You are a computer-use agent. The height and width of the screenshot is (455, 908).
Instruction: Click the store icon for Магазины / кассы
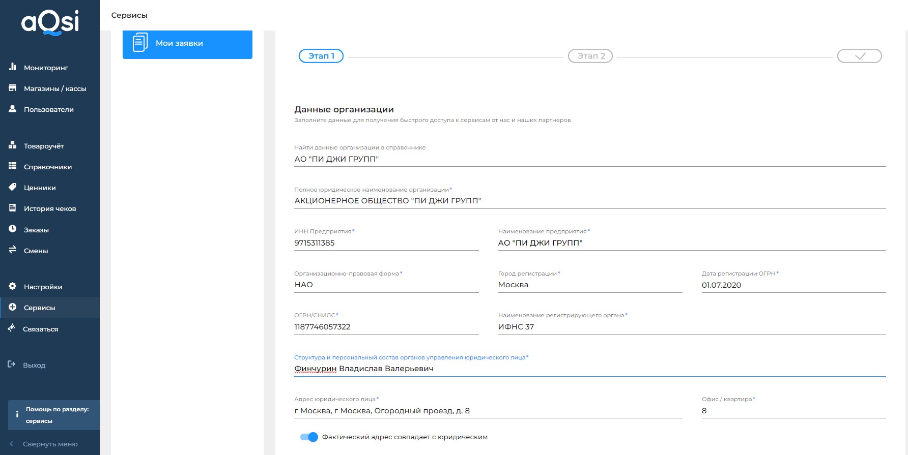click(13, 88)
